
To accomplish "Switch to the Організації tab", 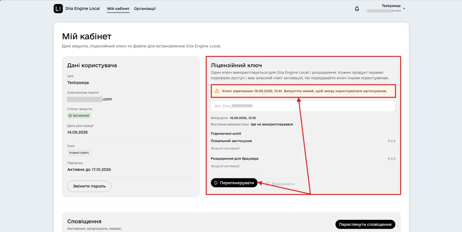I will (x=145, y=9).
